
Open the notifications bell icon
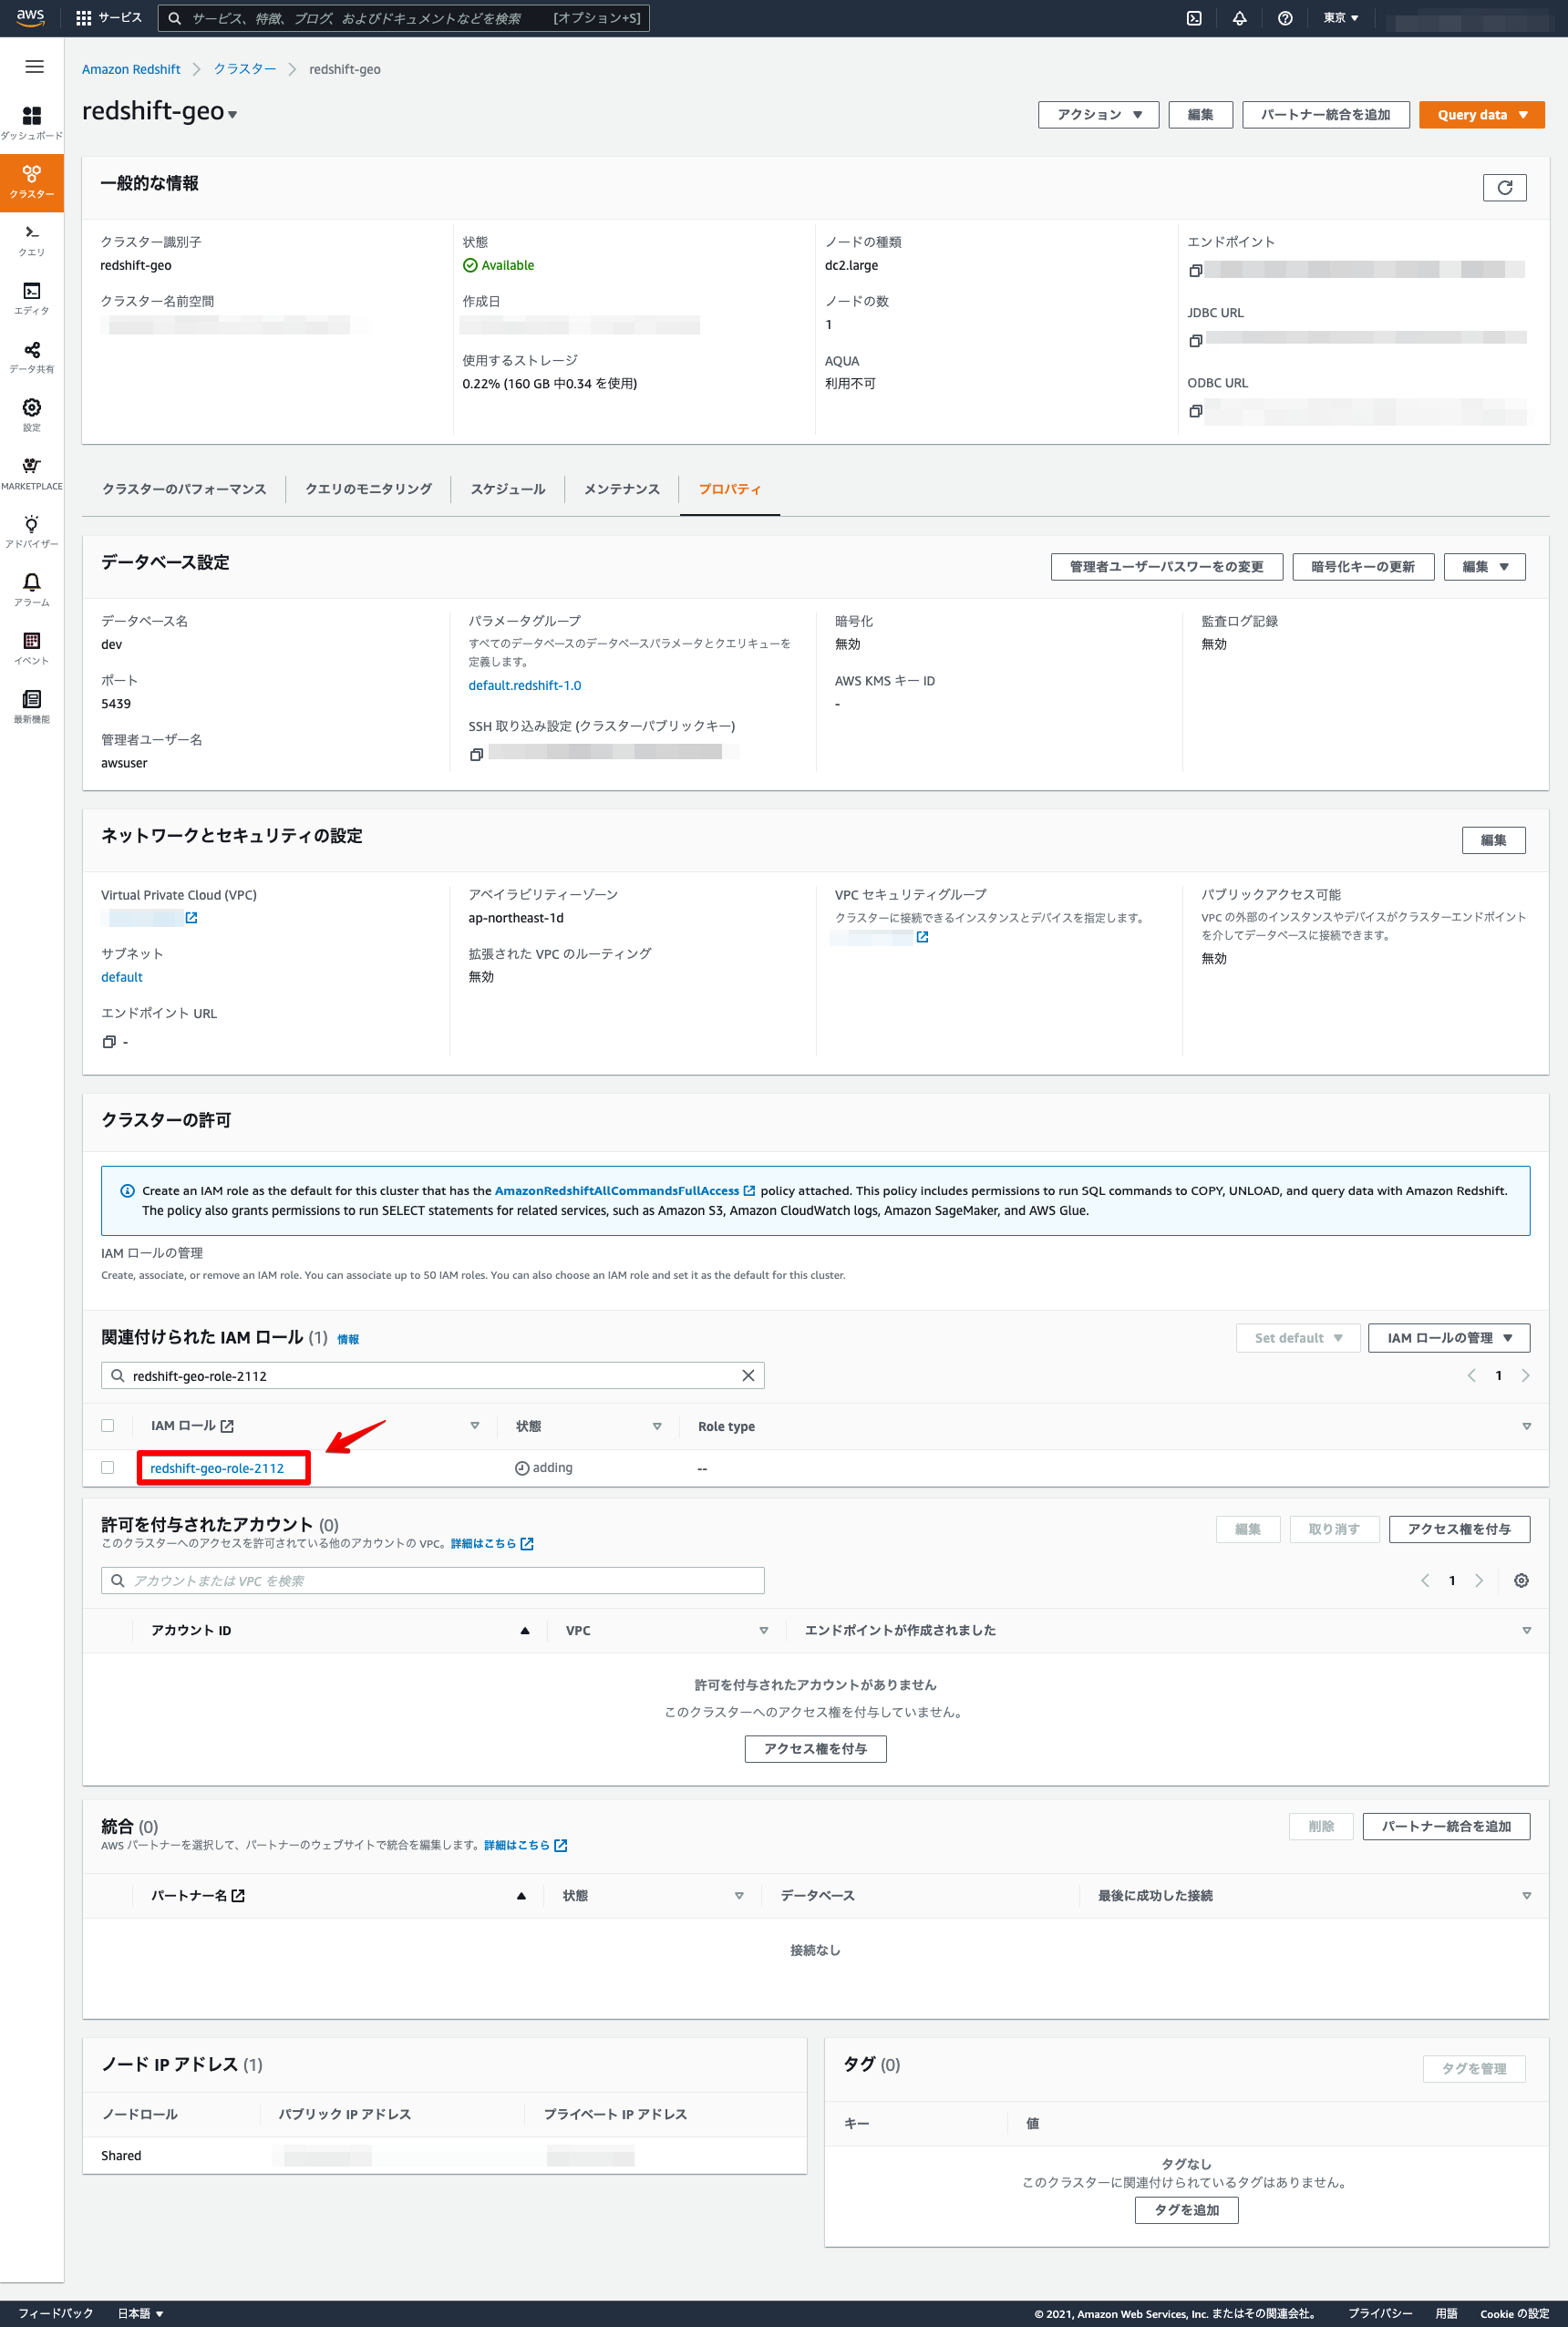point(1239,17)
